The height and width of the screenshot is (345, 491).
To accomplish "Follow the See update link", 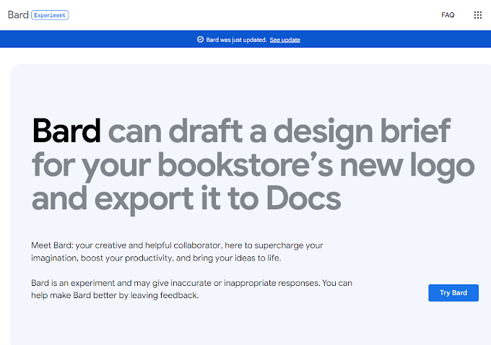I will pos(285,40).
